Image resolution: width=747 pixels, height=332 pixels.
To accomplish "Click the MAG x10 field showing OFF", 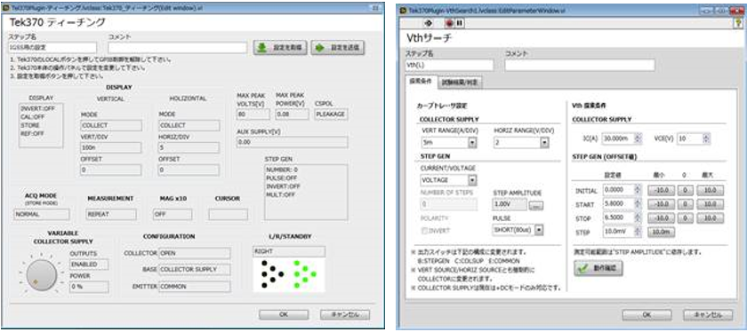I will click(x=173, y=215).
